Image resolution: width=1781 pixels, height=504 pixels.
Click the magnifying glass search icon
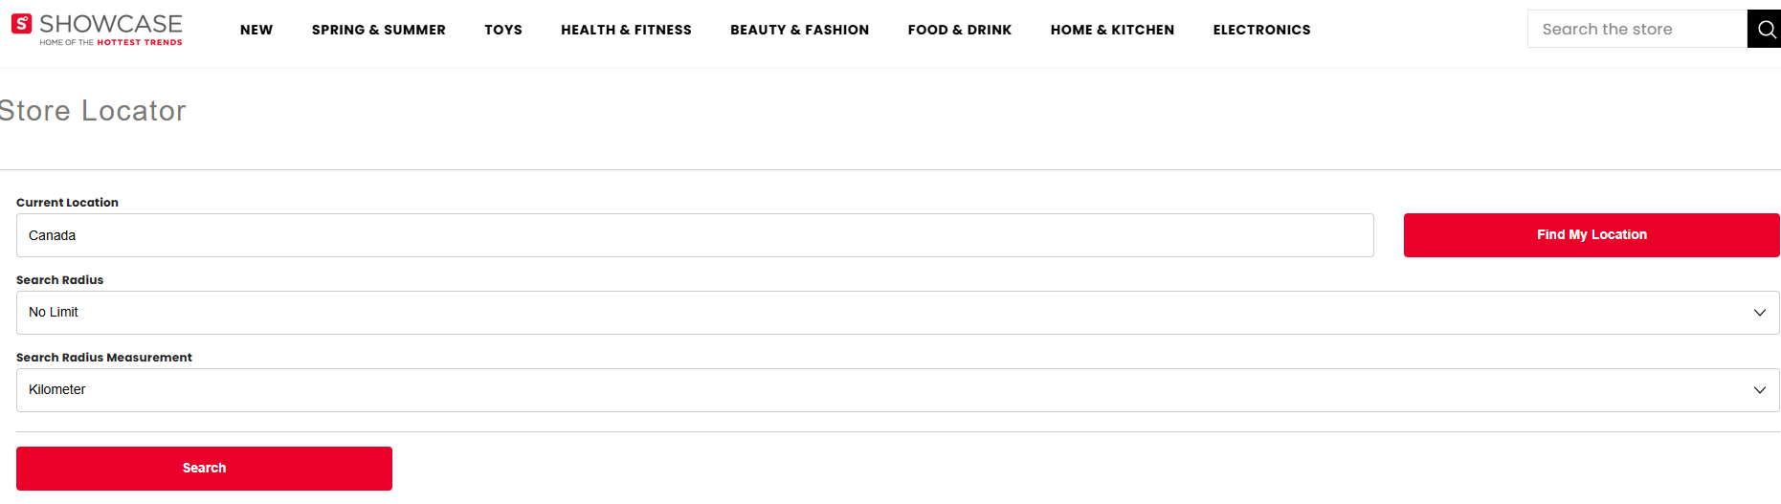(1766, 30)
